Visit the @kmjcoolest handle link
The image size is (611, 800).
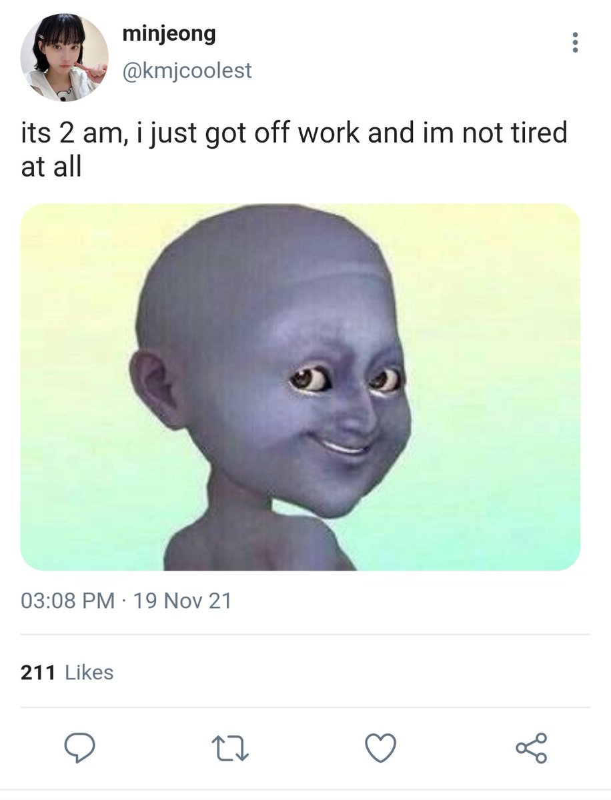point(187,70)
